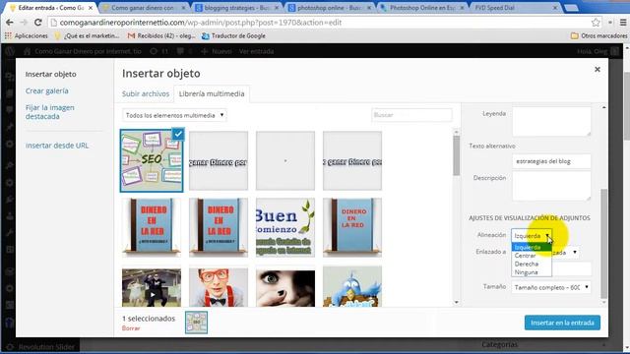Click the attachment details scrollbar thumb

click(x=603, y=244)
